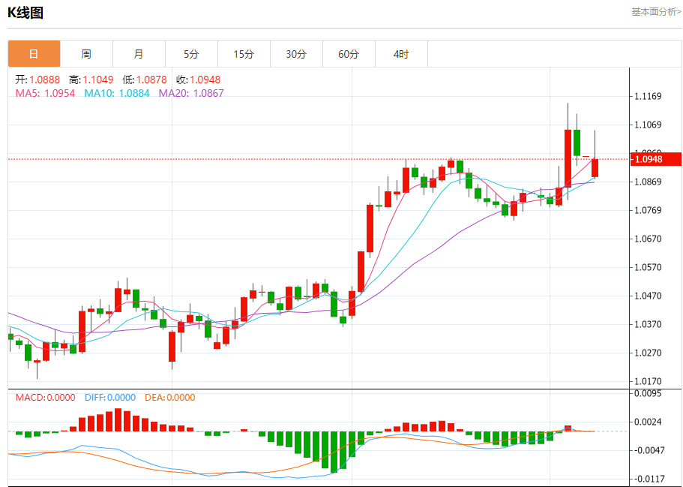683x487 pixels.
Task: Click the red 1.0948 current price tag
Action: (x=655, y=159)
